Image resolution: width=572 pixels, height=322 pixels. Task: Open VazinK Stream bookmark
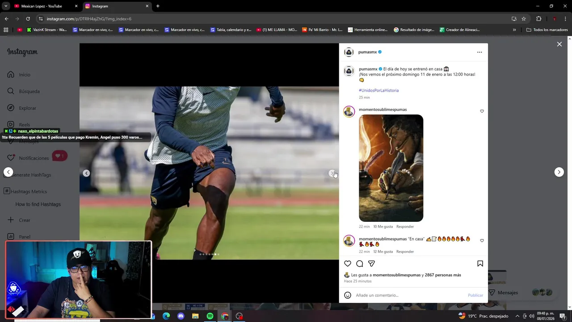point(47,30)
